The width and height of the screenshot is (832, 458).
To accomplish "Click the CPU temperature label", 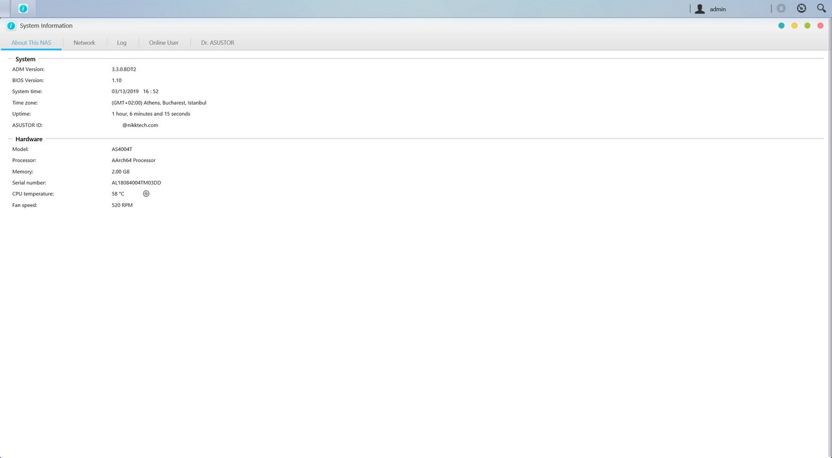I will (33, 194).
